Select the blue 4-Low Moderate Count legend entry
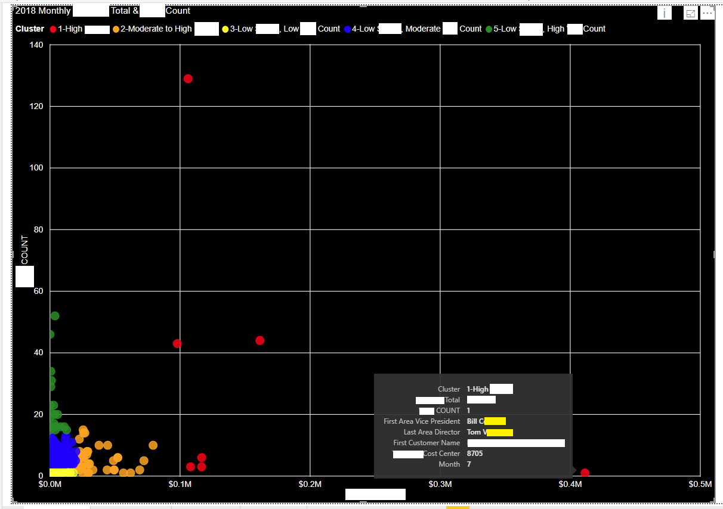The height and width of the screenshot is (509, 723). pos(413,29)
